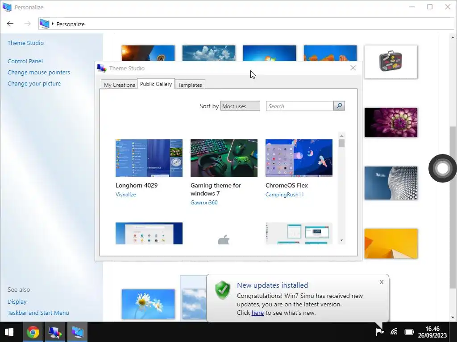
Task: Click the gallery scrollbar down arrow
Action: pyautogui.click(x=341, y=240)
